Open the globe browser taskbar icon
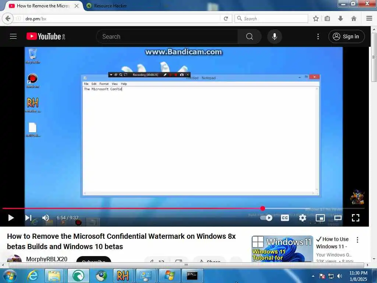The width and height of the screenshot is (377, 283). pos(101,276)
